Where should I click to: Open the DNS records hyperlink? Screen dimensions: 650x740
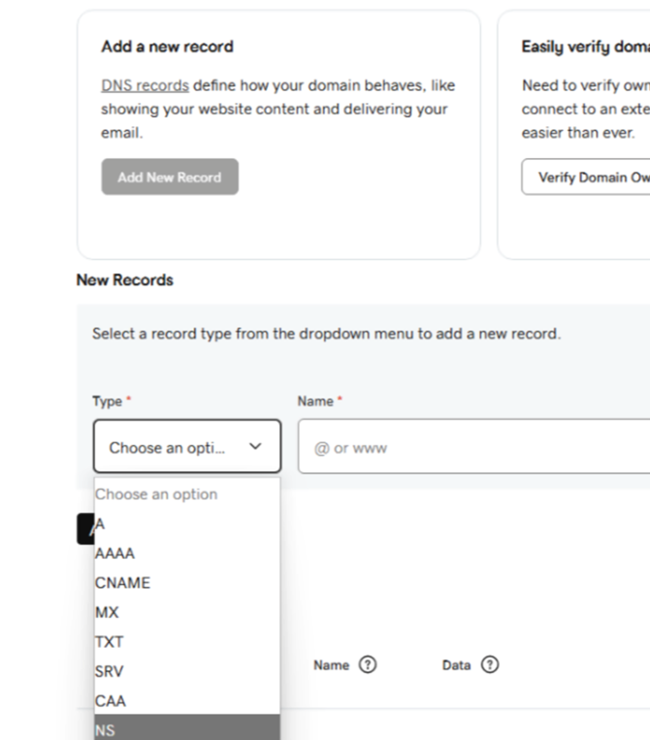145,85
